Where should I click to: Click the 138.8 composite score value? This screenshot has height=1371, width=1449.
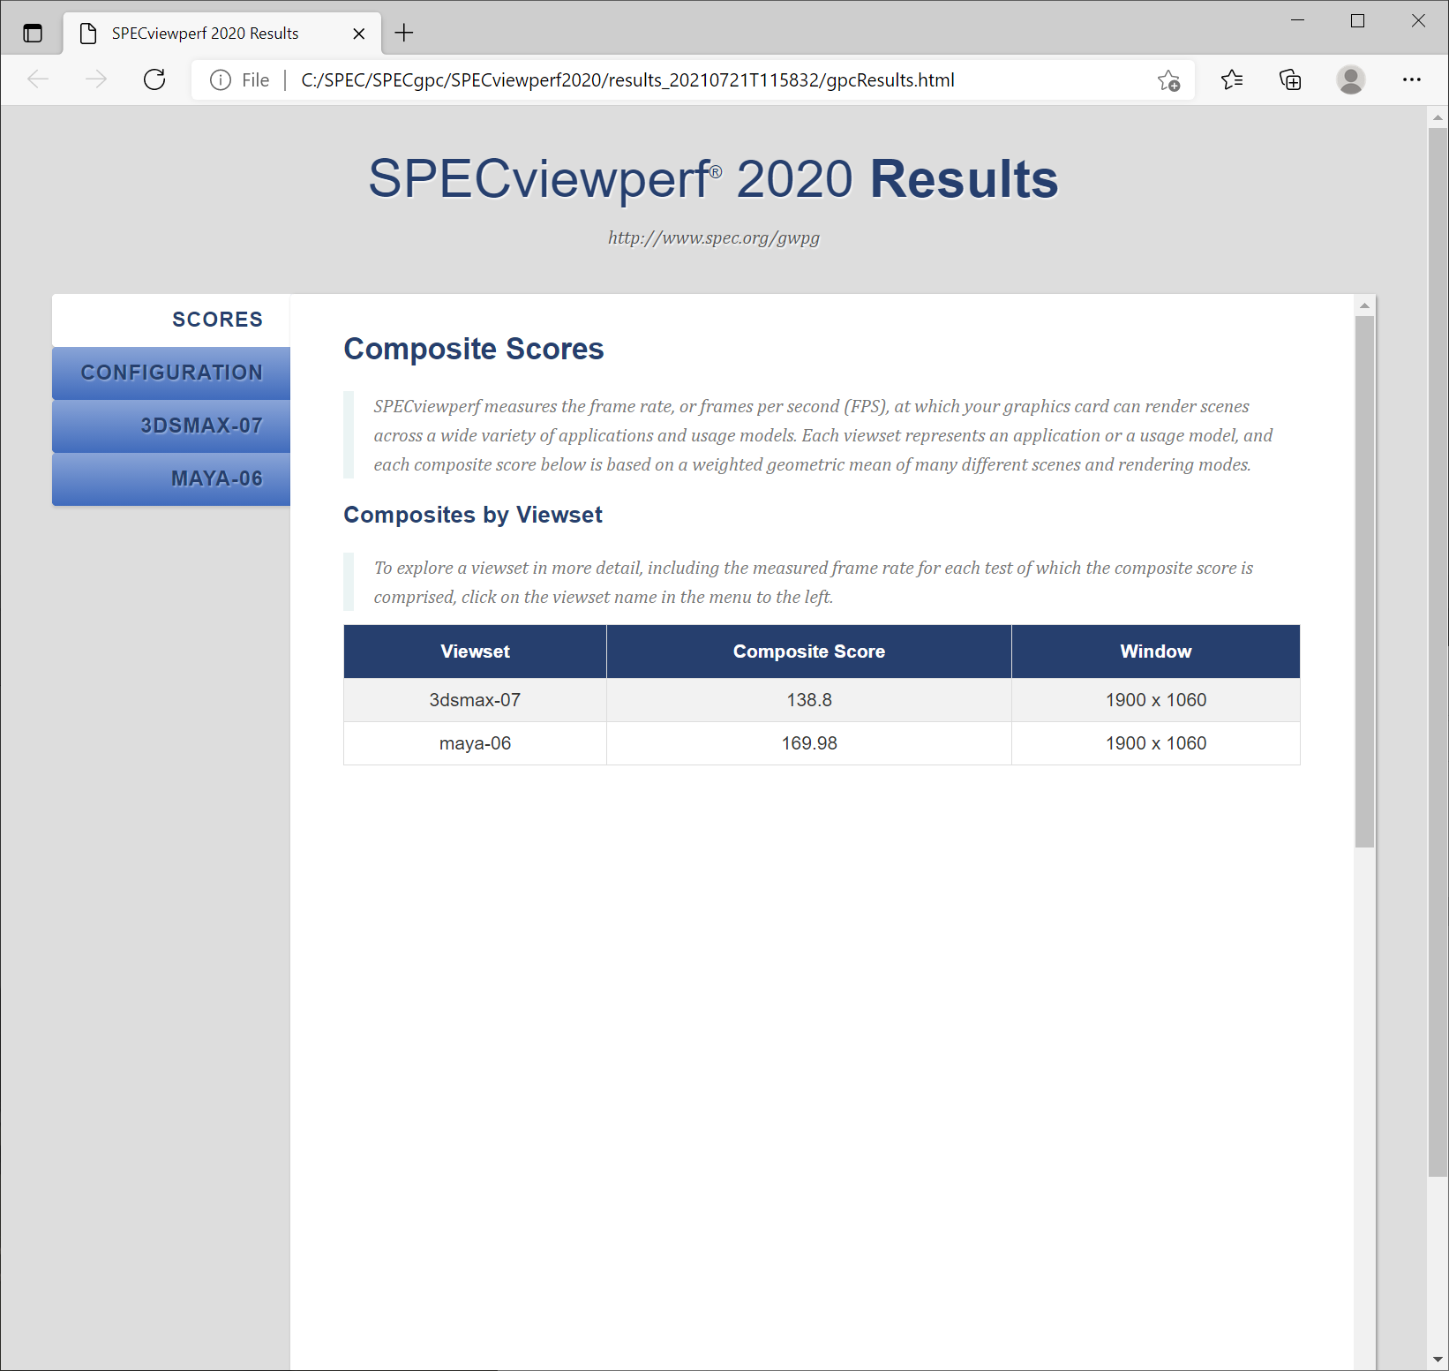coord(809,700)
